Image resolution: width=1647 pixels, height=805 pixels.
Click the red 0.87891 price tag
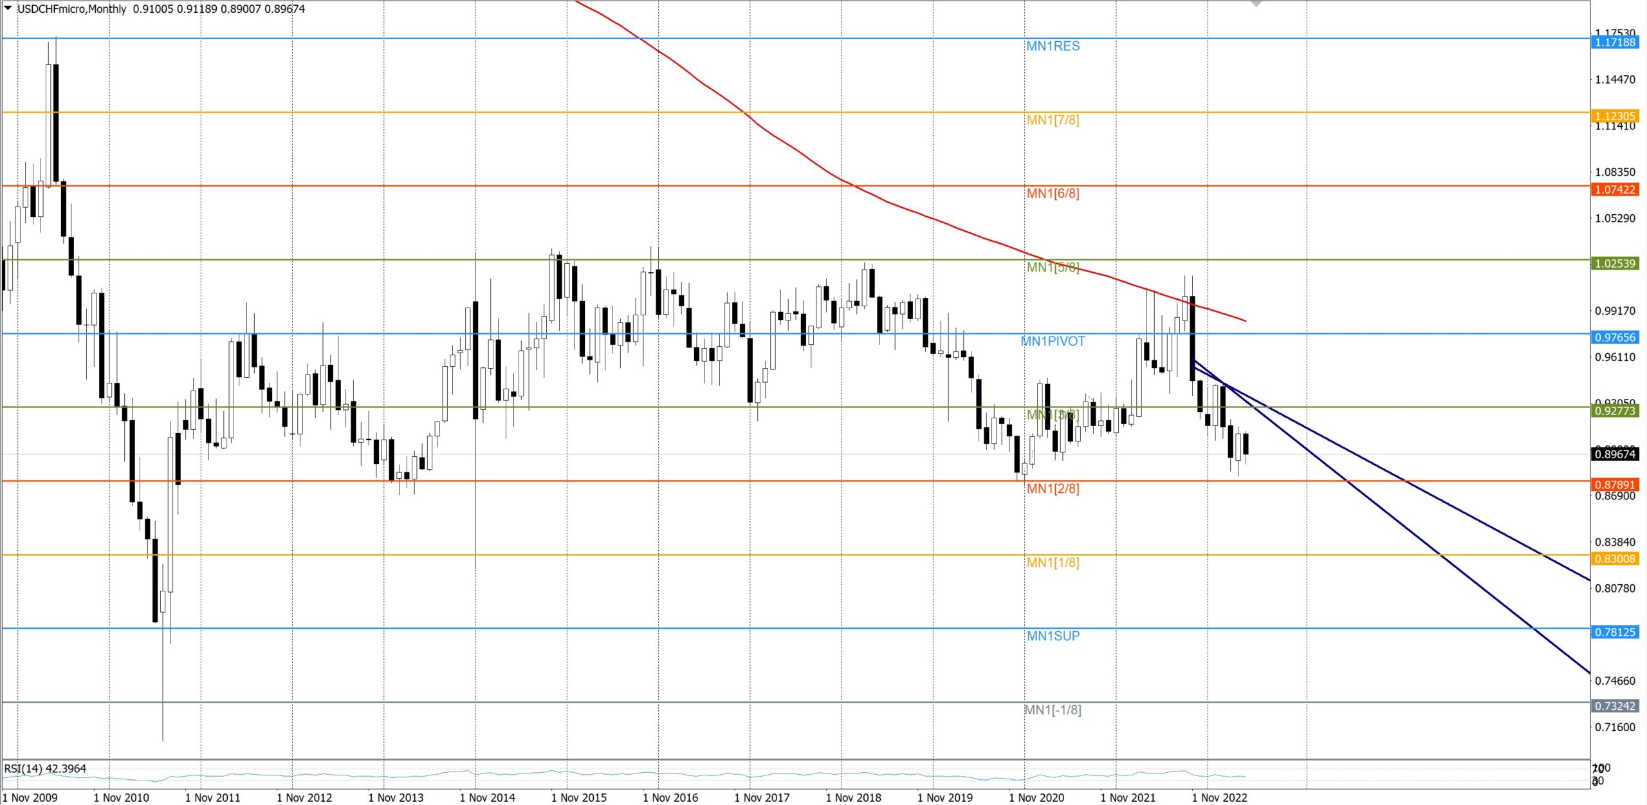[x=1615, y=485]
